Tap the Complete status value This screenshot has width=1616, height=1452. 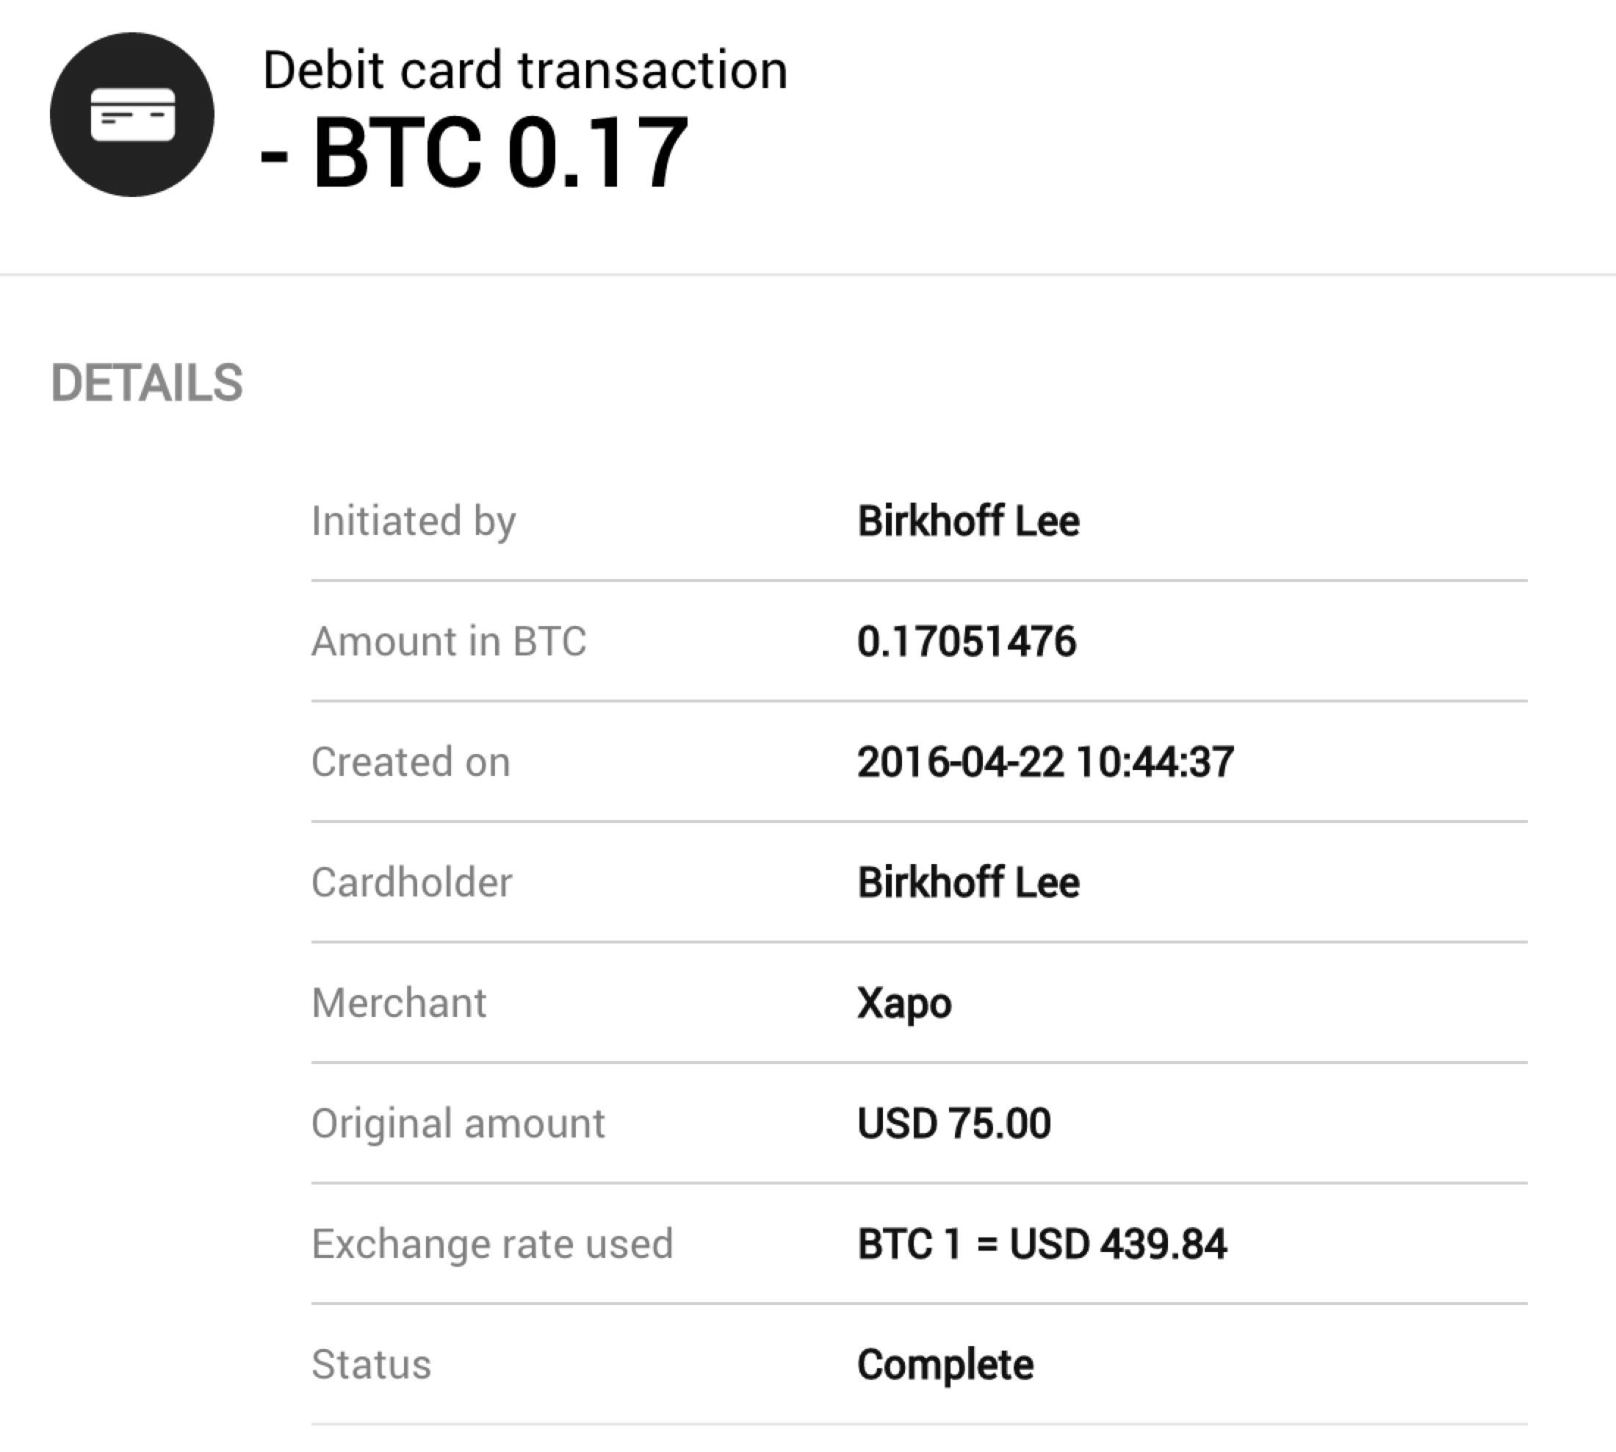(x=945, y=1366)
